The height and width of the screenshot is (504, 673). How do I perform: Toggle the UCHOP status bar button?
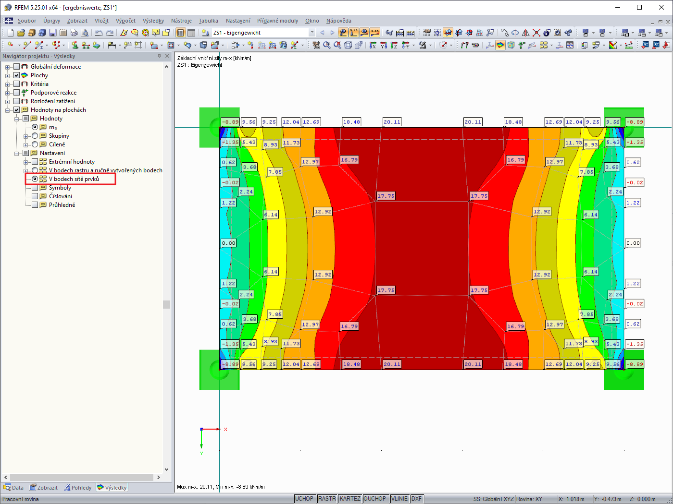(x=304, y=499)
